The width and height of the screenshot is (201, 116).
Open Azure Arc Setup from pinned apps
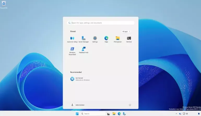coord(72,39)
